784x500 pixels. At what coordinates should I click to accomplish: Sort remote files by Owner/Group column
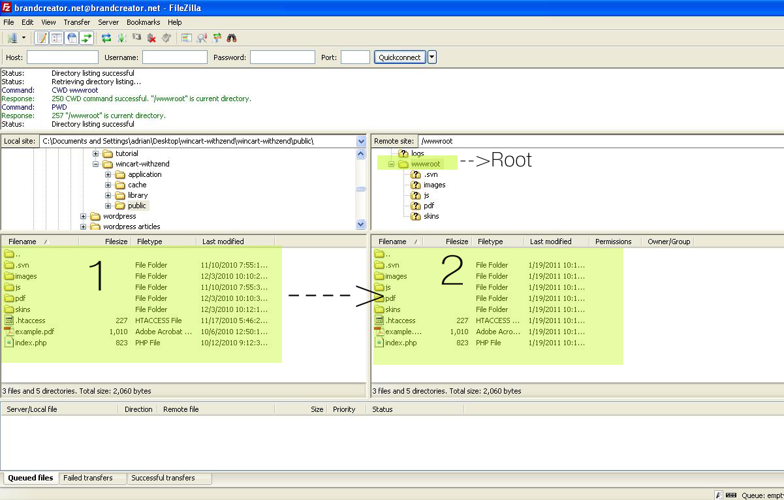point(668,242)
